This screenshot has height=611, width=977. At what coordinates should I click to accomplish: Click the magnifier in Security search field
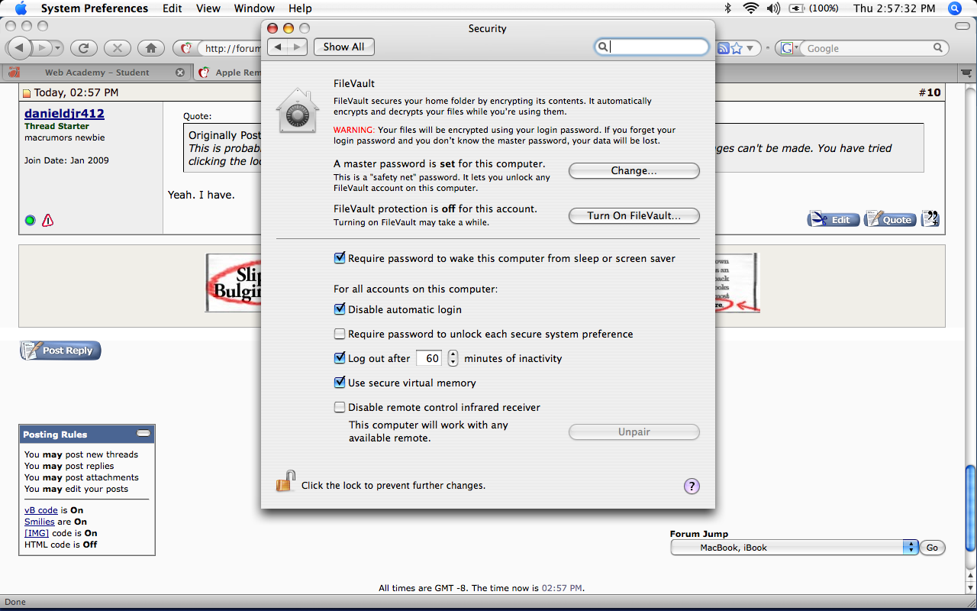pyautogui.click(x=603, y=47)
